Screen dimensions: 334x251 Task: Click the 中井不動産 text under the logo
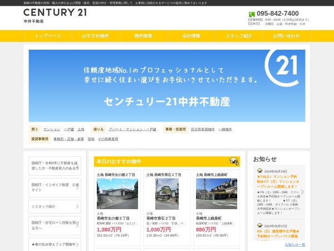tap(33, 21)
